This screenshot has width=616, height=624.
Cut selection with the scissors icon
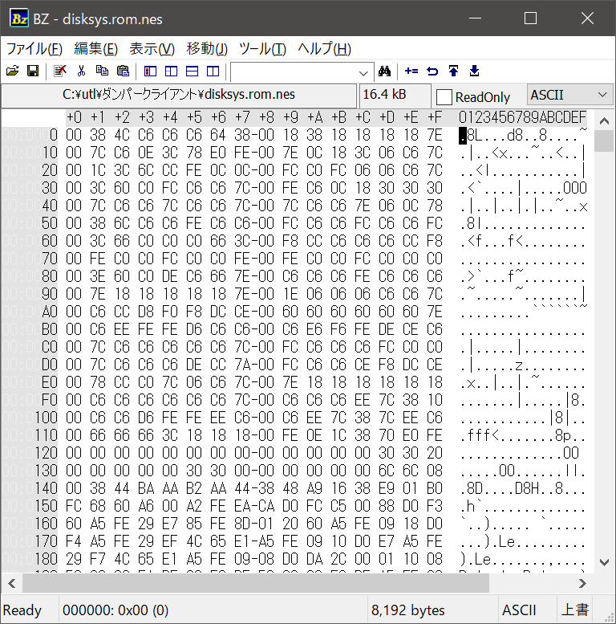tap(81, 71)
